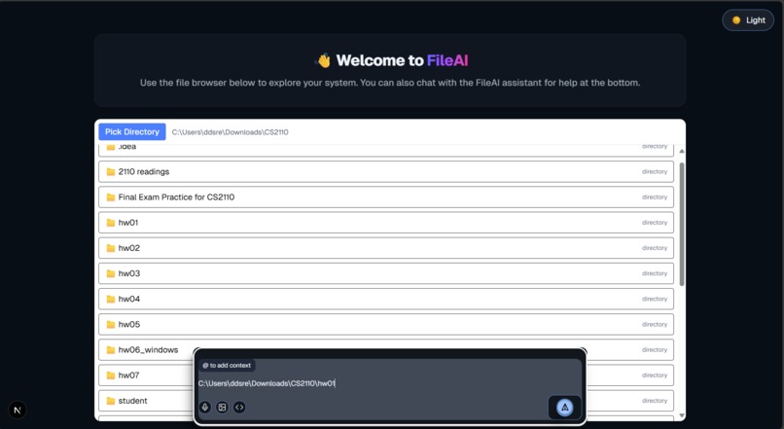Click the folder icon beside Final Exam Practice
Image resolution: width=784 pixels, height=429 pixels.
point(111,197)
